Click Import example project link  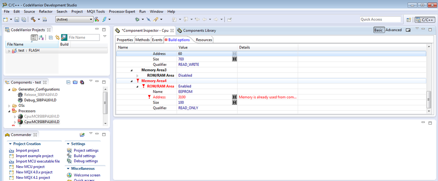34,156
